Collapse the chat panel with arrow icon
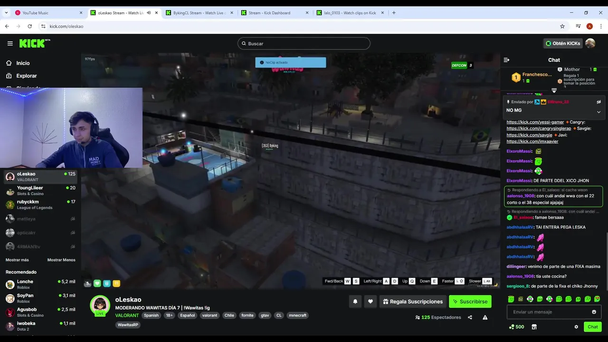 tap(506, 60)
